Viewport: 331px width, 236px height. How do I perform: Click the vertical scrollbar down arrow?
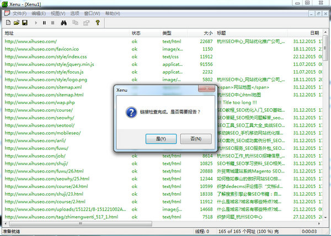[325, 217]
